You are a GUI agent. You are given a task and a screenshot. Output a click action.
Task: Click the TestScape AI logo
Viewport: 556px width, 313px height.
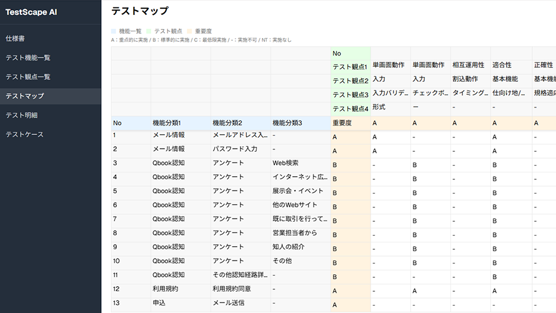point(31,12)
